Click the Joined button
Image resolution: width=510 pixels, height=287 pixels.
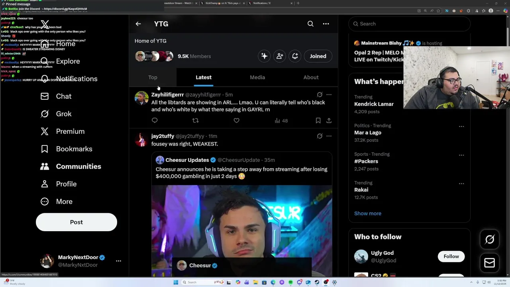pos(318,56)
